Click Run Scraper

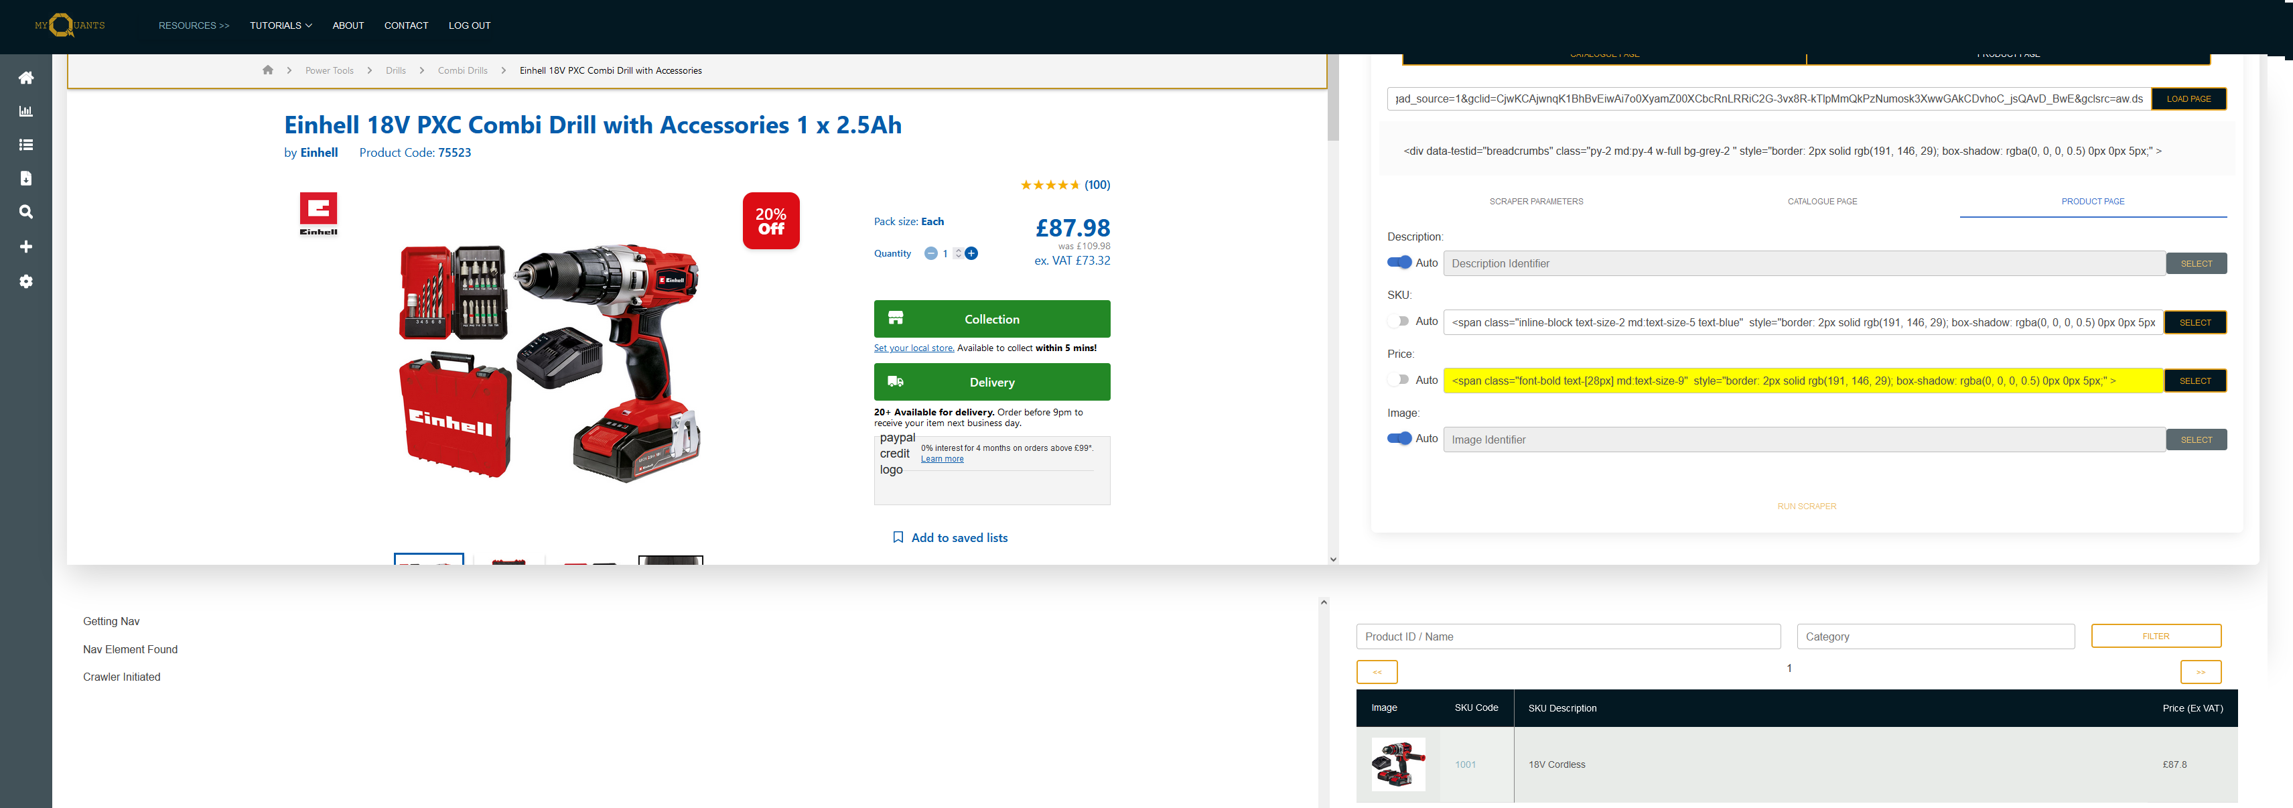tap(1806, 507)
